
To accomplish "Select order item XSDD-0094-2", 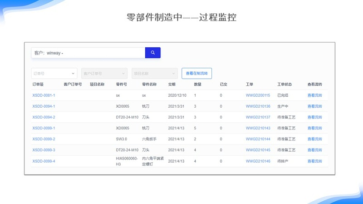I will point(44,117).
